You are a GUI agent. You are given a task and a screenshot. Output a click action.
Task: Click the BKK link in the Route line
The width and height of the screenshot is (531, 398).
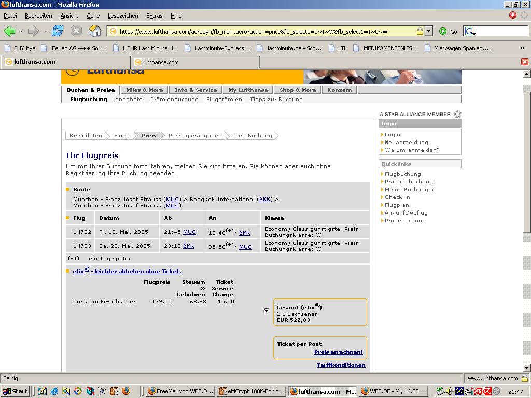(264, 200)
